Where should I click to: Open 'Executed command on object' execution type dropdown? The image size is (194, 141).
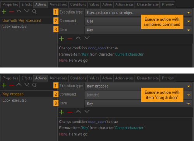138,13
